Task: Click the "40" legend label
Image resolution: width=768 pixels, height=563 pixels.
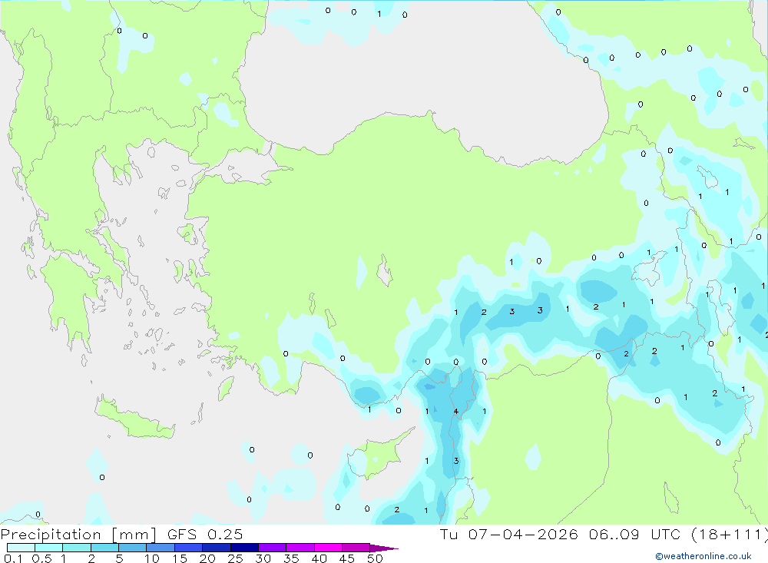Action: [319, 558]
